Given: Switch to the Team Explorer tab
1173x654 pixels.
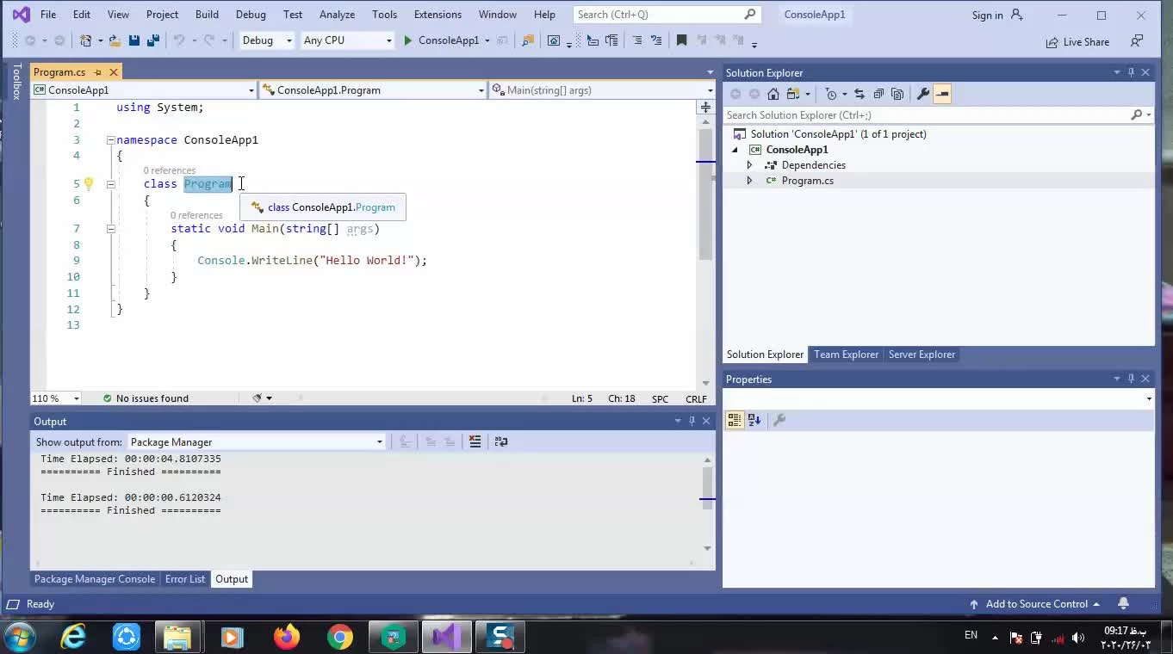Looking at the screenshot, I should (x=846, y=355).
